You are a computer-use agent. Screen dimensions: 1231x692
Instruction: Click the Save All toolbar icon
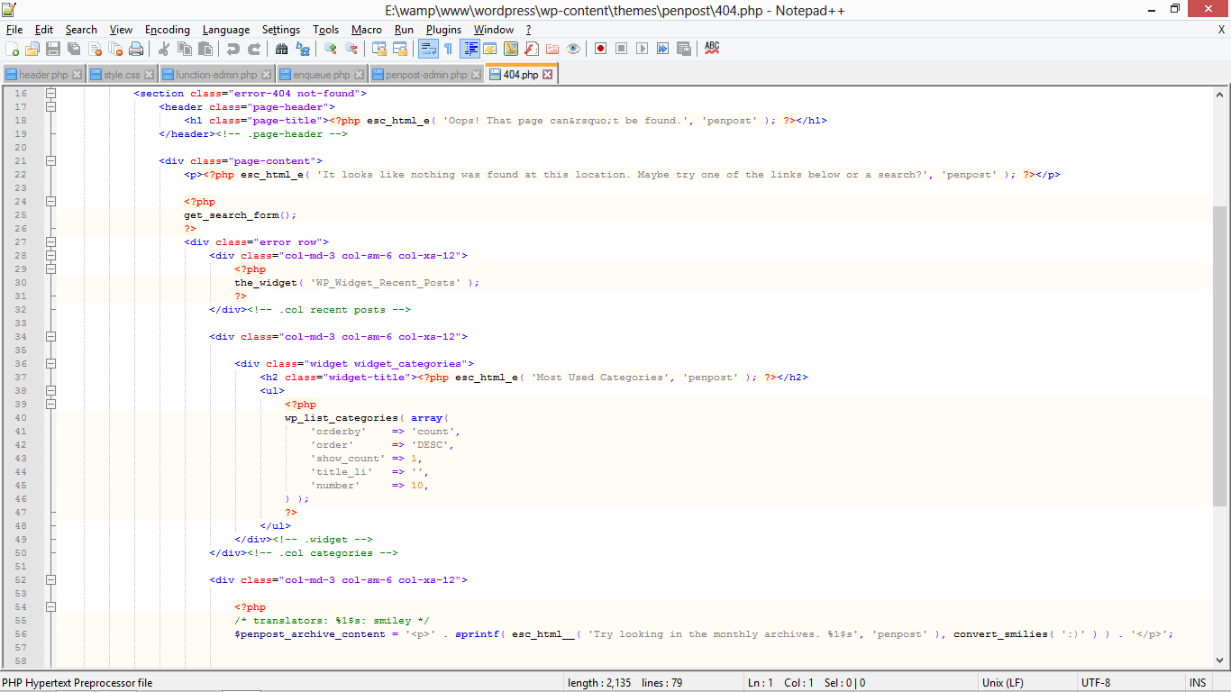pos(74,49)
